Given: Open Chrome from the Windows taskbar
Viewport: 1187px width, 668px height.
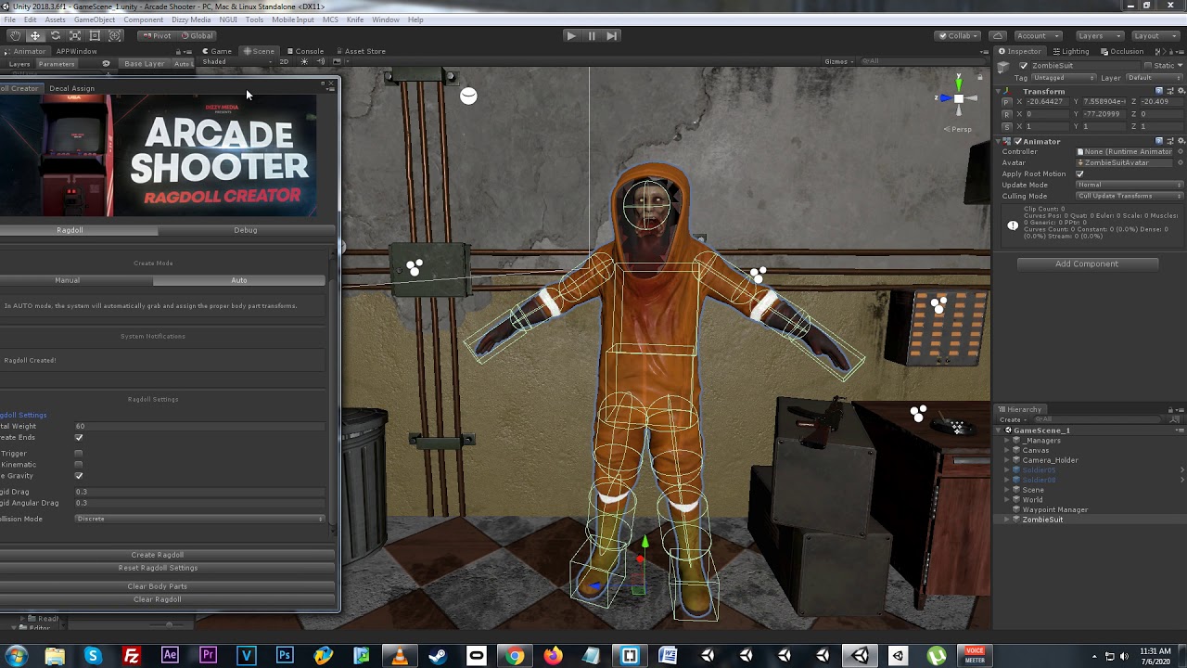Looking at the screenshot, I should coord(515,656).
